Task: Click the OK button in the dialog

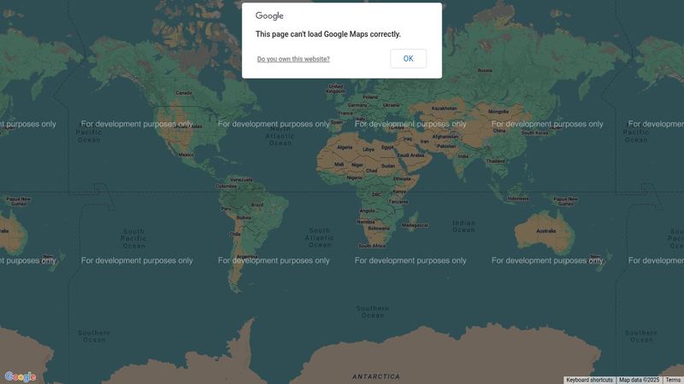Action: [408, 59]
